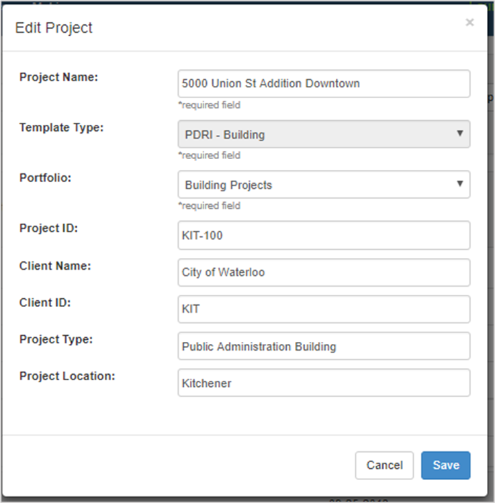Select the Client Name input field
The width and height of the screenshot is (495, 503).
[324, 272]
